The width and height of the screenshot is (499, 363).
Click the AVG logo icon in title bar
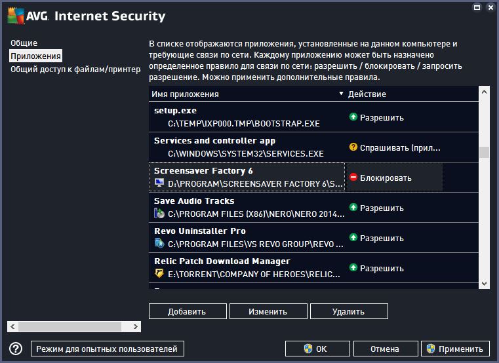coord(16,16)
